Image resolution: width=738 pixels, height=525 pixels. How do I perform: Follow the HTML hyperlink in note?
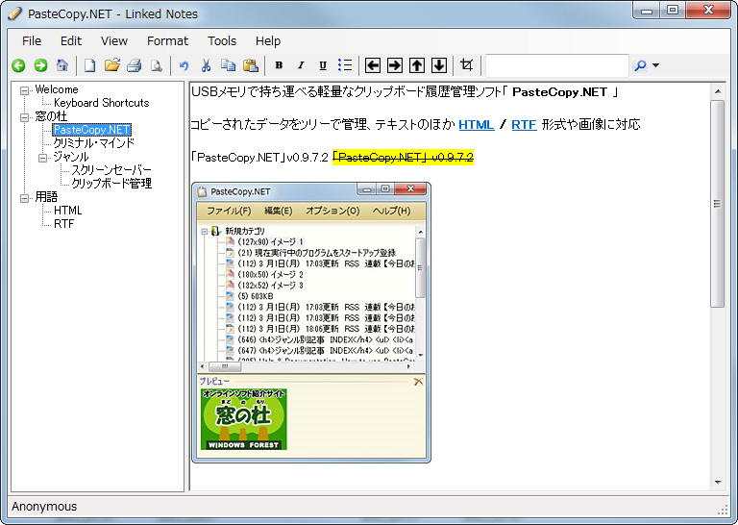(x=477, y=125)
